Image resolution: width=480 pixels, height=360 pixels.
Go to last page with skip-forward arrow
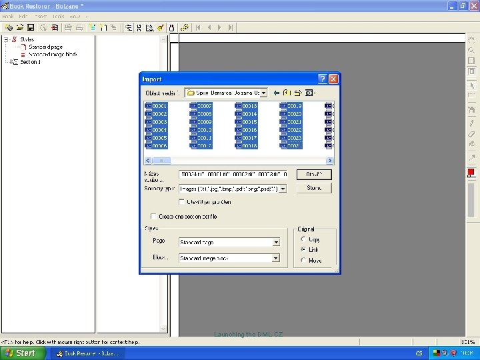pyautogui.click(x=231, y=27)
